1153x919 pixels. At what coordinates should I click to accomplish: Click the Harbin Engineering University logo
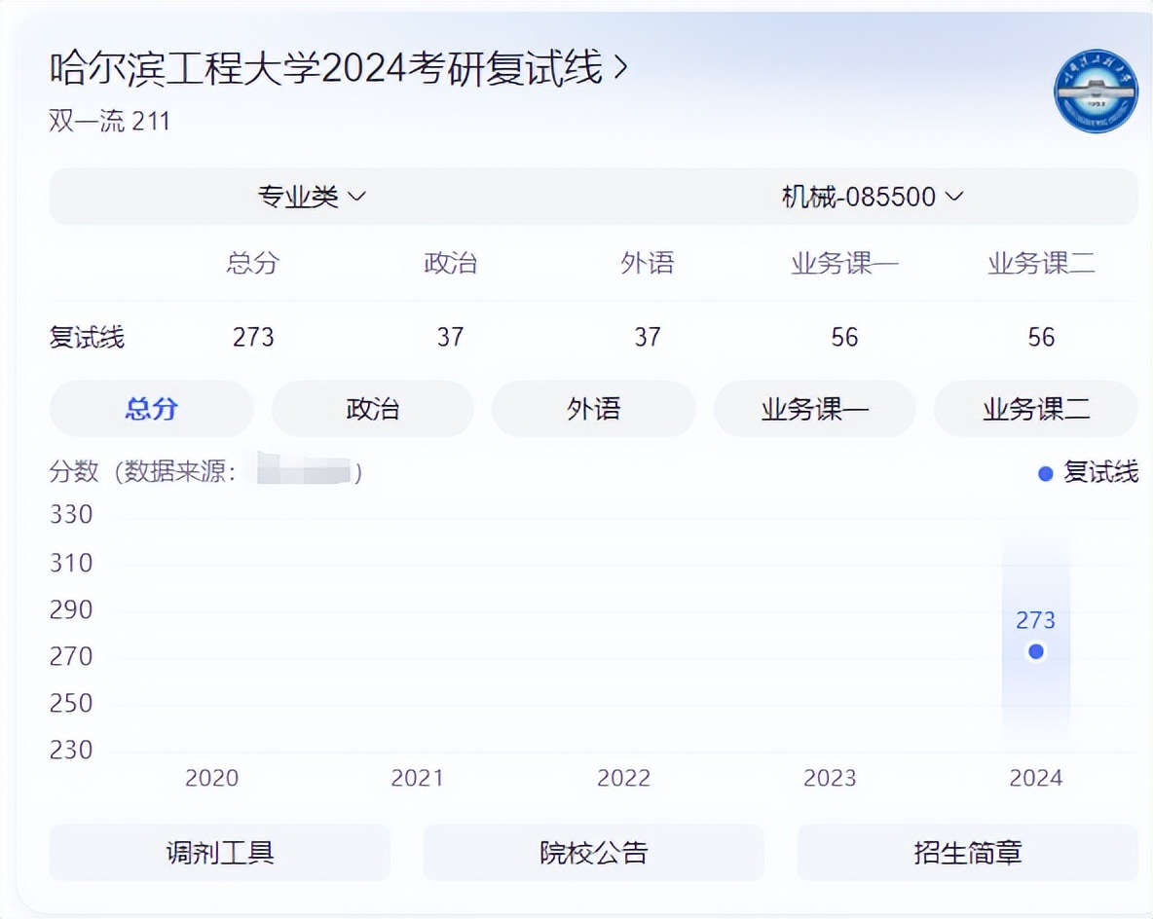[x=1096, y=92]
